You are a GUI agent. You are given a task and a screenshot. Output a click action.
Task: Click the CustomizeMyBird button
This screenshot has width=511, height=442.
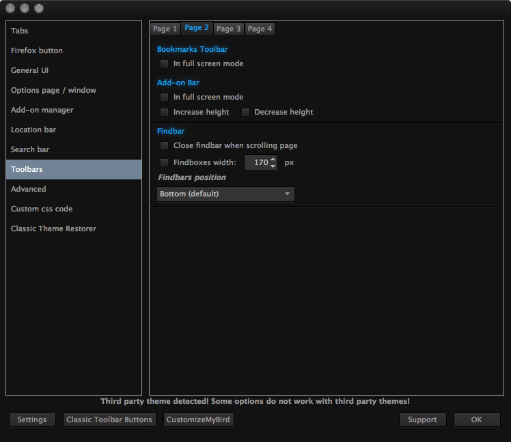[198, 419]
